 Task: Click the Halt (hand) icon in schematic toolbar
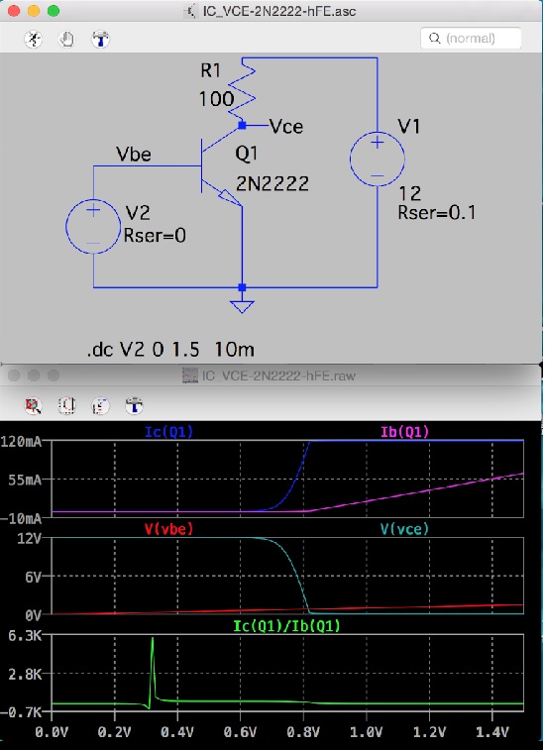tap(67, 39)
